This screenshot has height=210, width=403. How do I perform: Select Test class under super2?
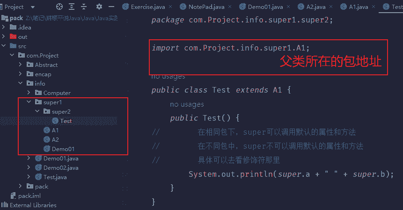[66, 121]
